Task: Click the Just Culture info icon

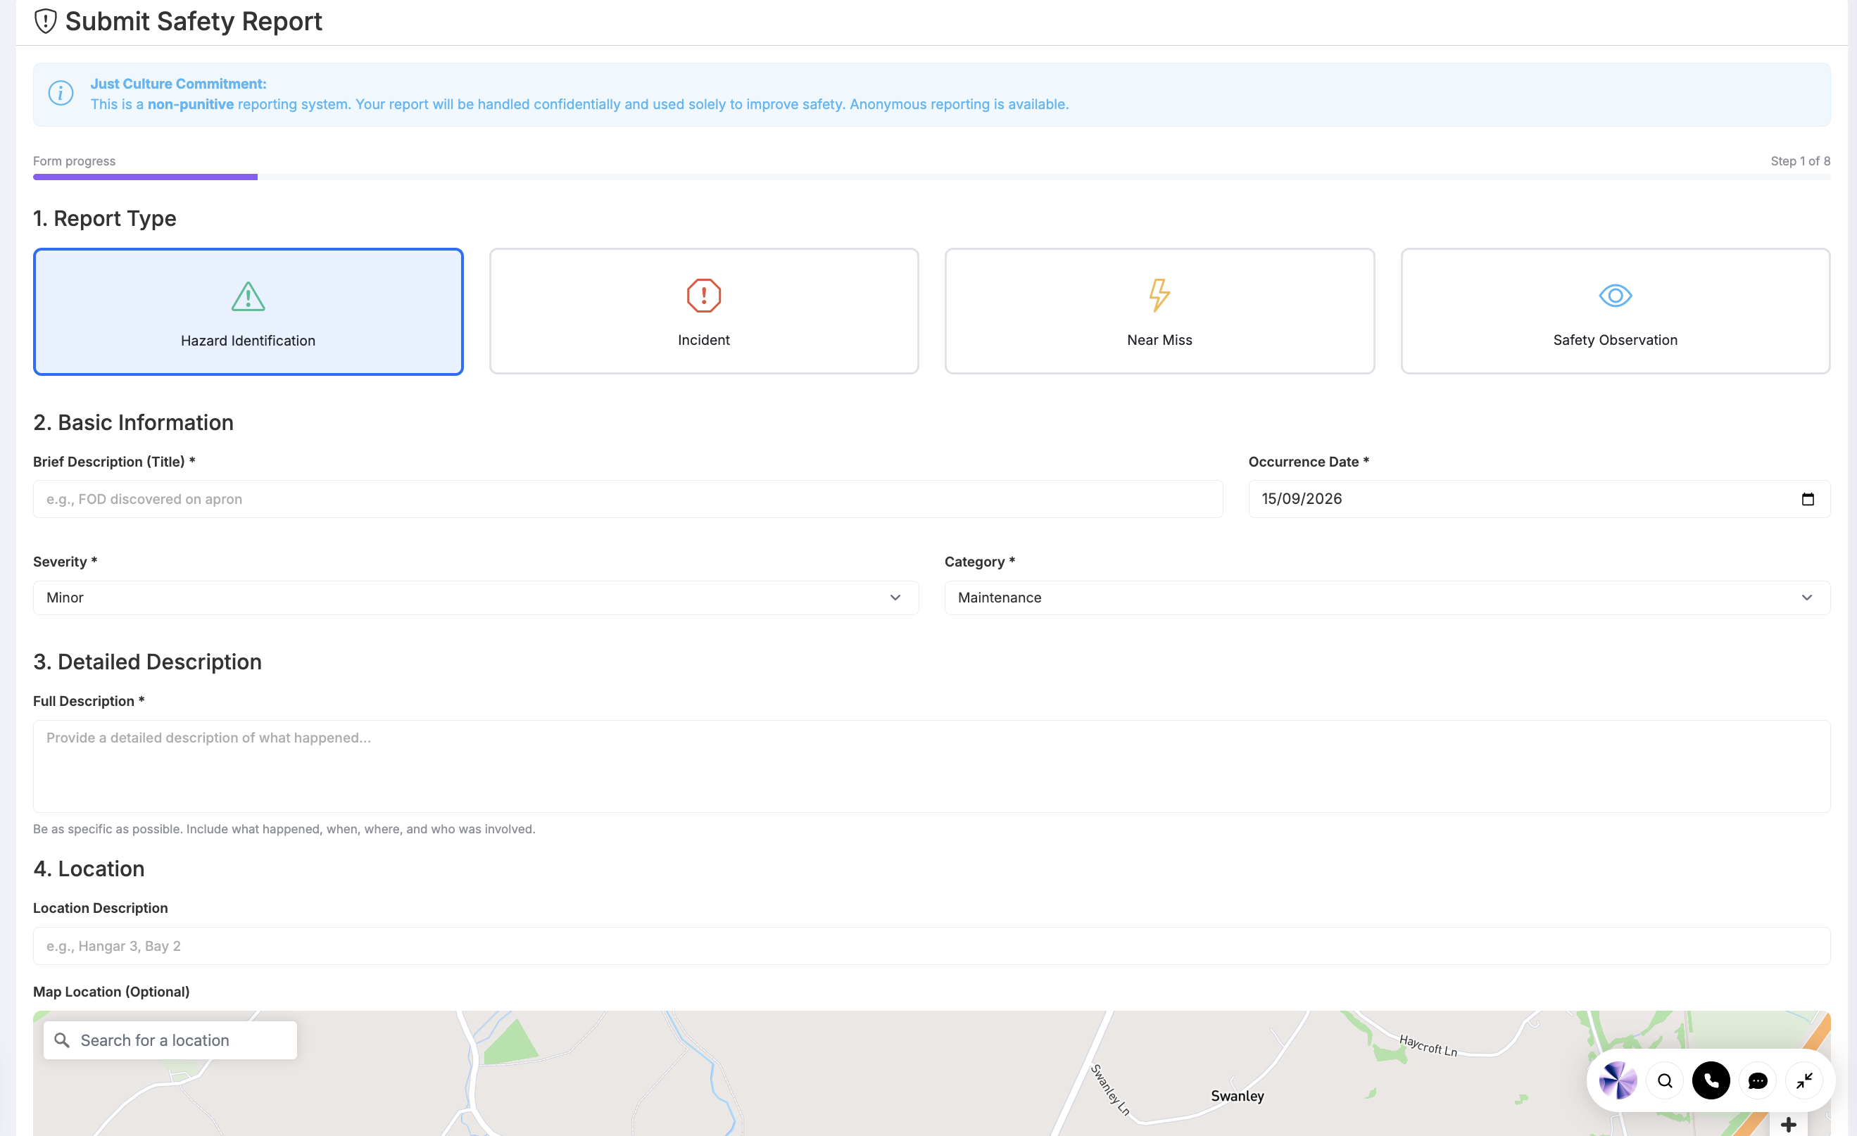Action: [61, 94]
